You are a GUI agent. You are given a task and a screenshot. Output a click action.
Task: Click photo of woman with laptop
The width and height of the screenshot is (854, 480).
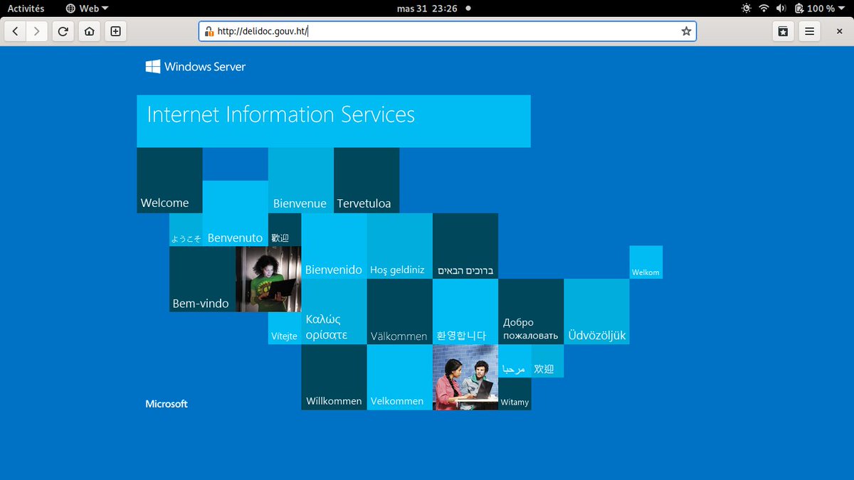268,279
